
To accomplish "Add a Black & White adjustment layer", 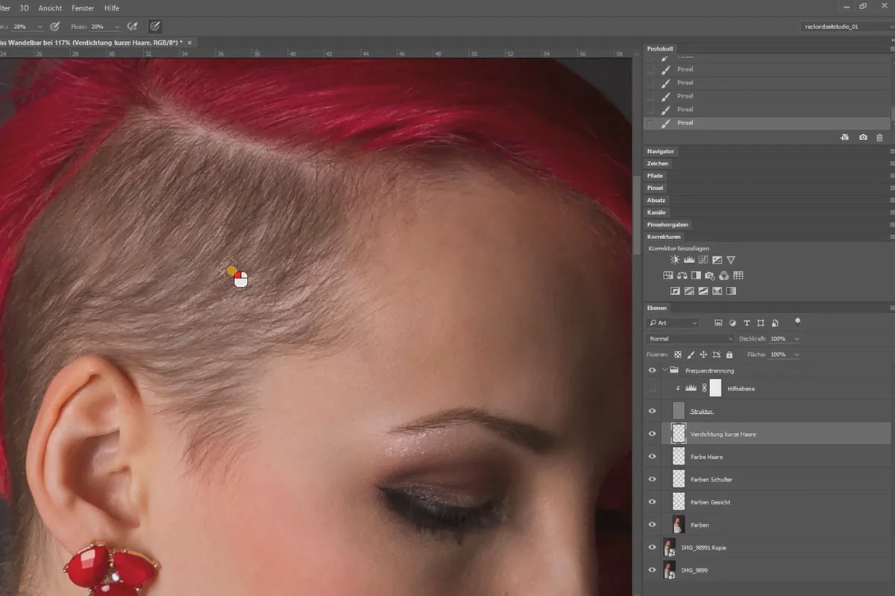I will [696, 276].
